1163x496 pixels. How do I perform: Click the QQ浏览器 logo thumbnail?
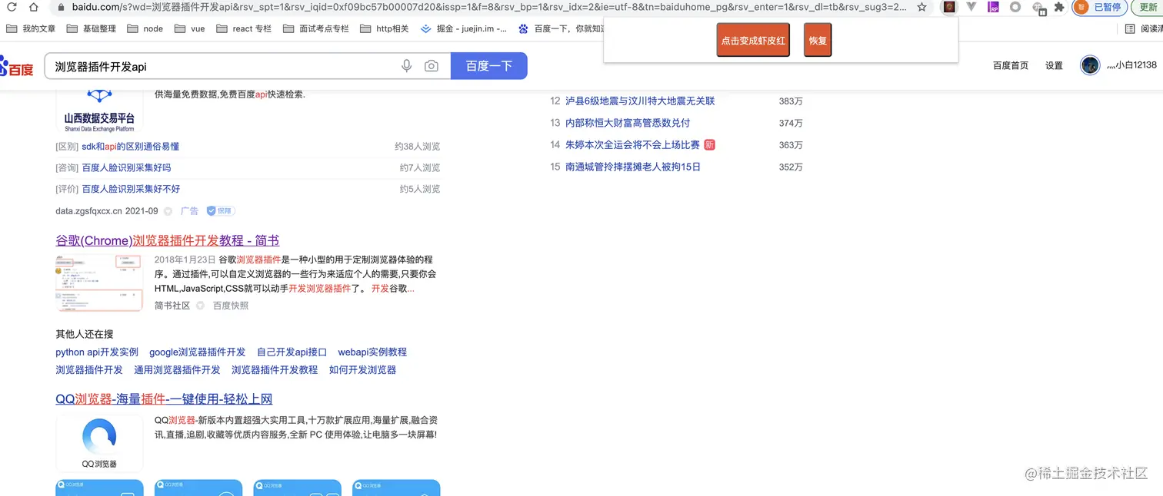tap(99, 443)
